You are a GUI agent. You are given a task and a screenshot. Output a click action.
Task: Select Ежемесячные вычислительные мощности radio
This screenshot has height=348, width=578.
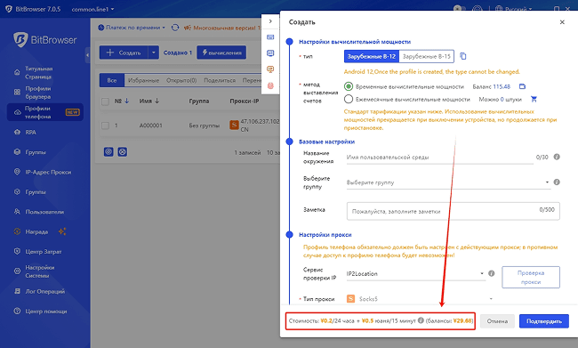tap(349, 100)
